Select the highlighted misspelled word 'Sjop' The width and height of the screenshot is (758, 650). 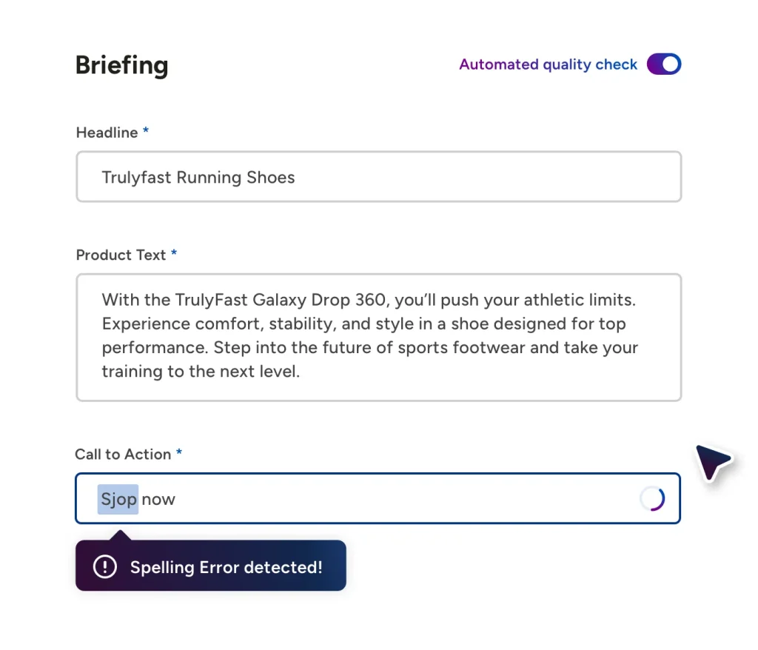(x=118, y=499)
